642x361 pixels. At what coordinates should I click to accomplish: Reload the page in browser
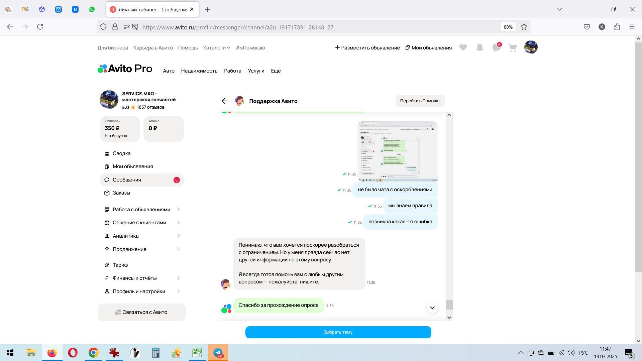point(40,27)
